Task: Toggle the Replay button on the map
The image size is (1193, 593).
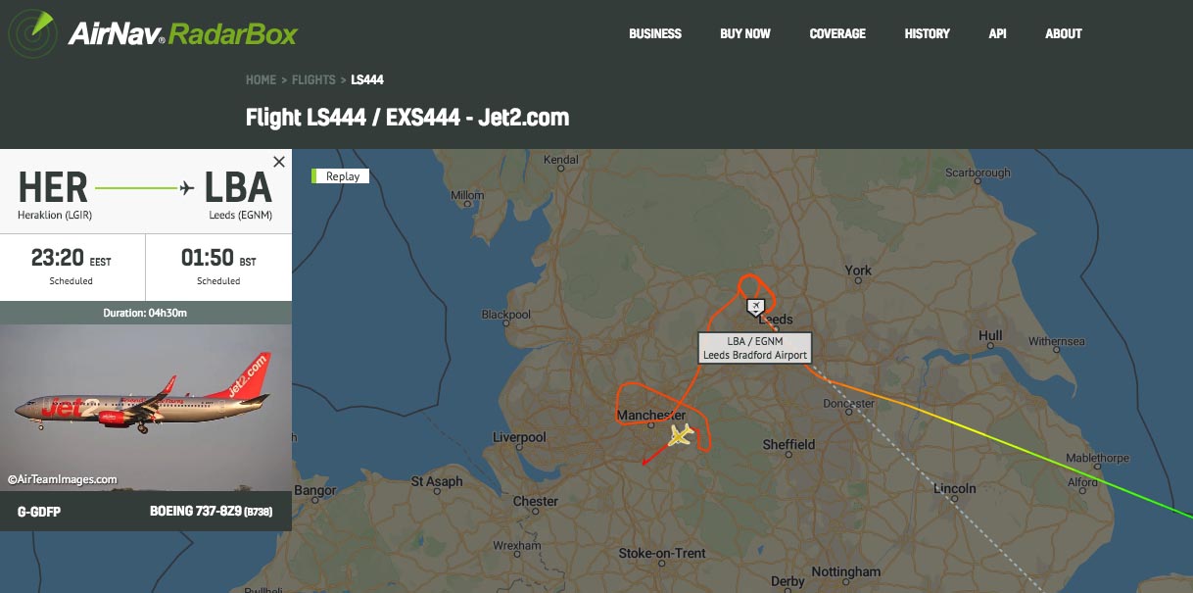Action: [341, 176]
